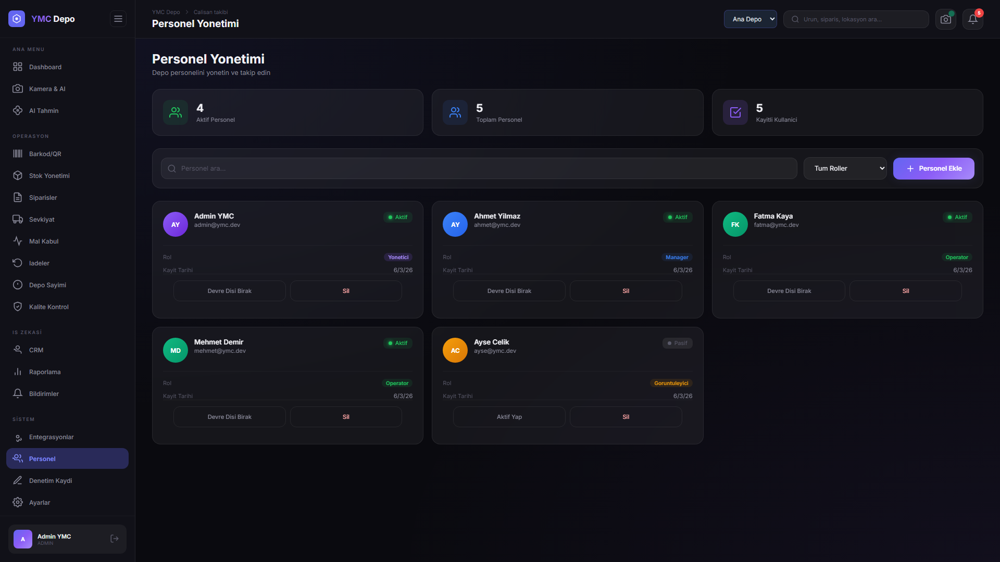
Task: Delete Ayse Celik with Sil button
Action: 626,417
